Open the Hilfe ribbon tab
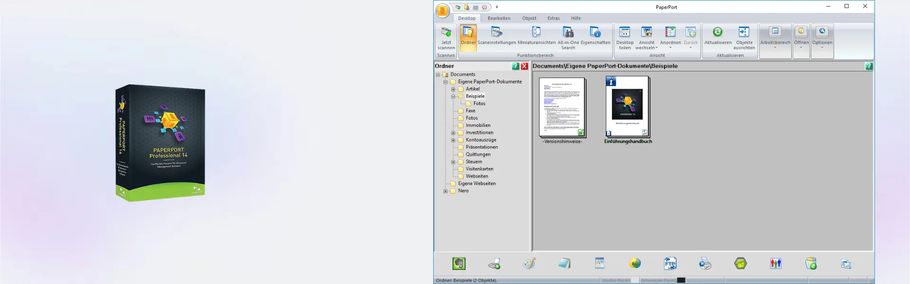This screenshot has height=284, width=910. click(576, 18)
